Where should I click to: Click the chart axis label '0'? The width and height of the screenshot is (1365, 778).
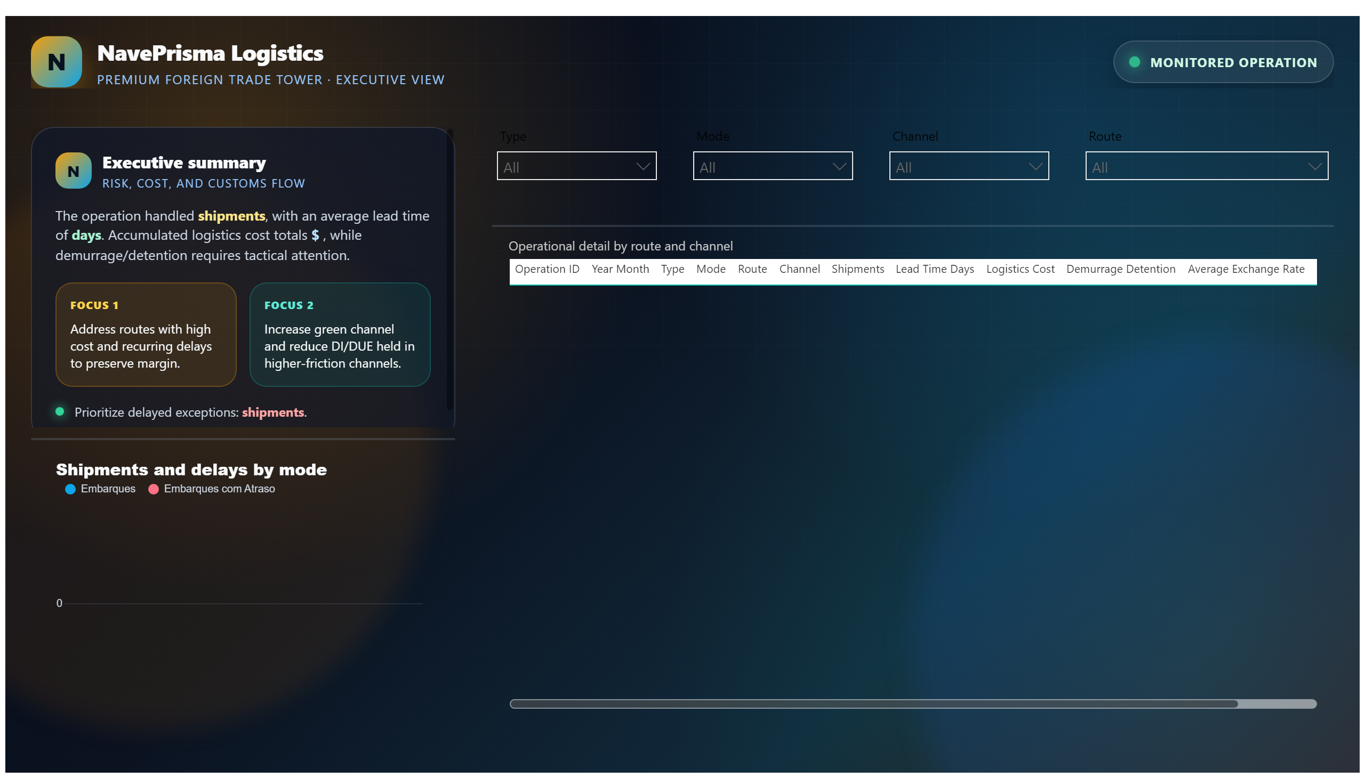click(x=59, y=603)
